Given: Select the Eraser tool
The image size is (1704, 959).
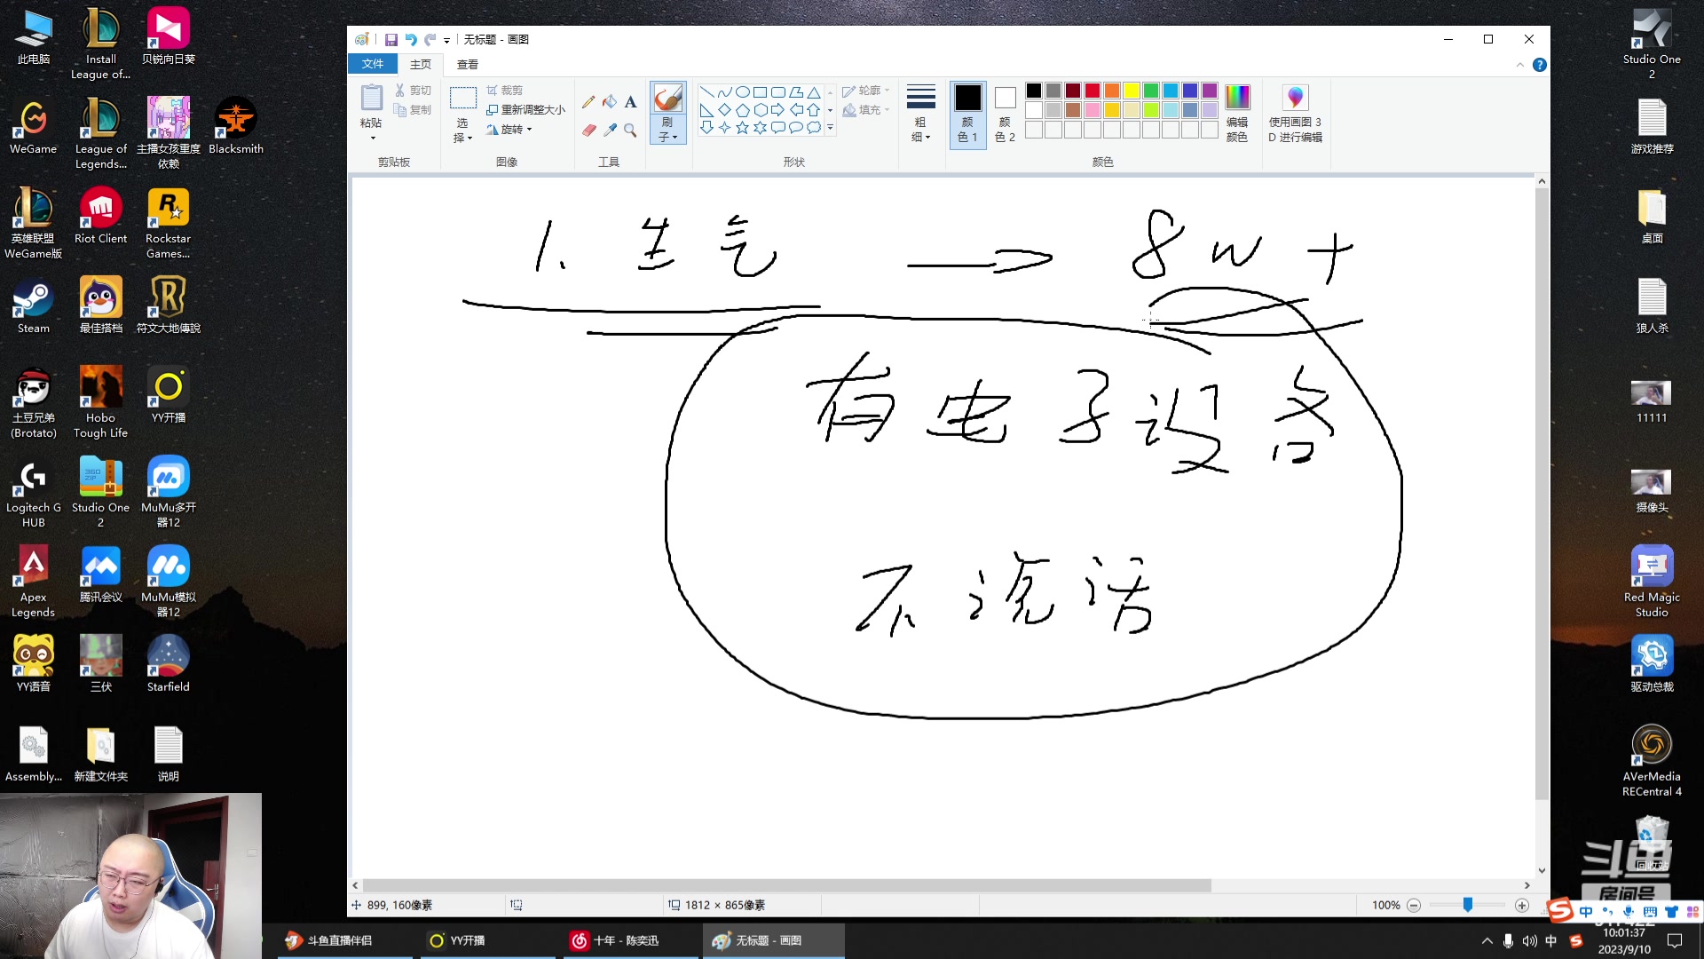Looking at the screenshot, I should tap(588, 128).
